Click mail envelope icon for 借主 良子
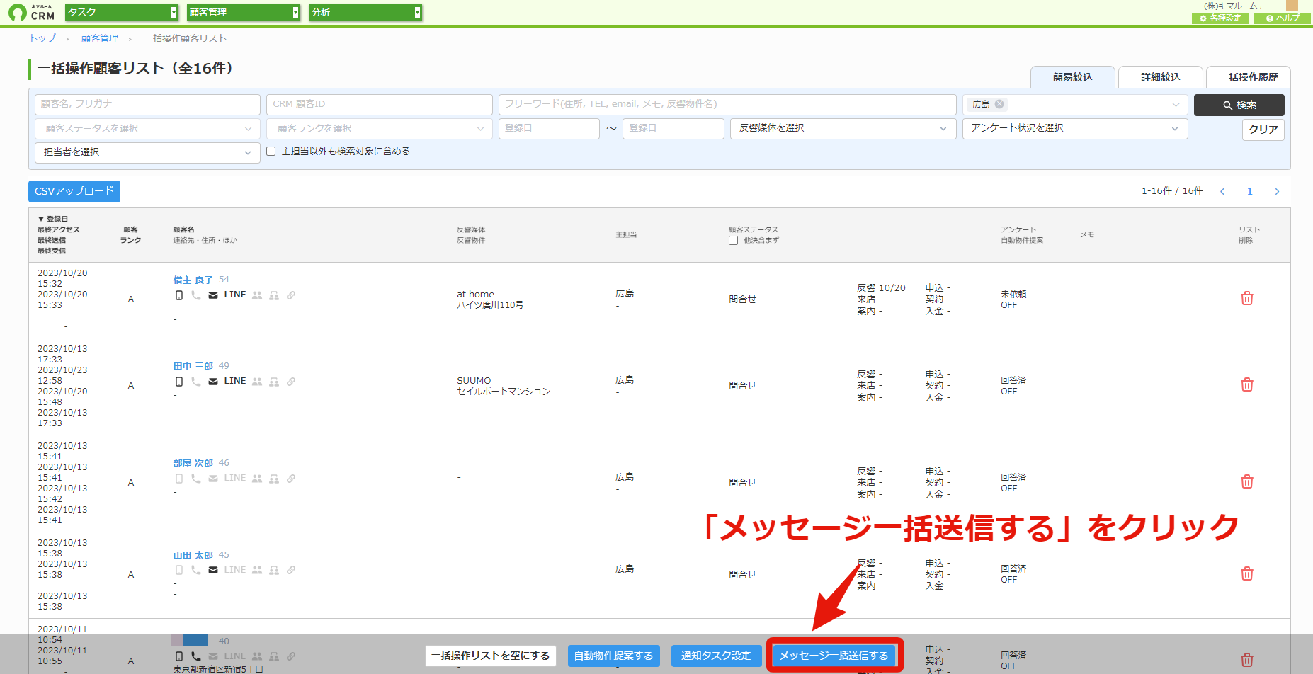Viewport: 1313px width, 674px height. 213,295
